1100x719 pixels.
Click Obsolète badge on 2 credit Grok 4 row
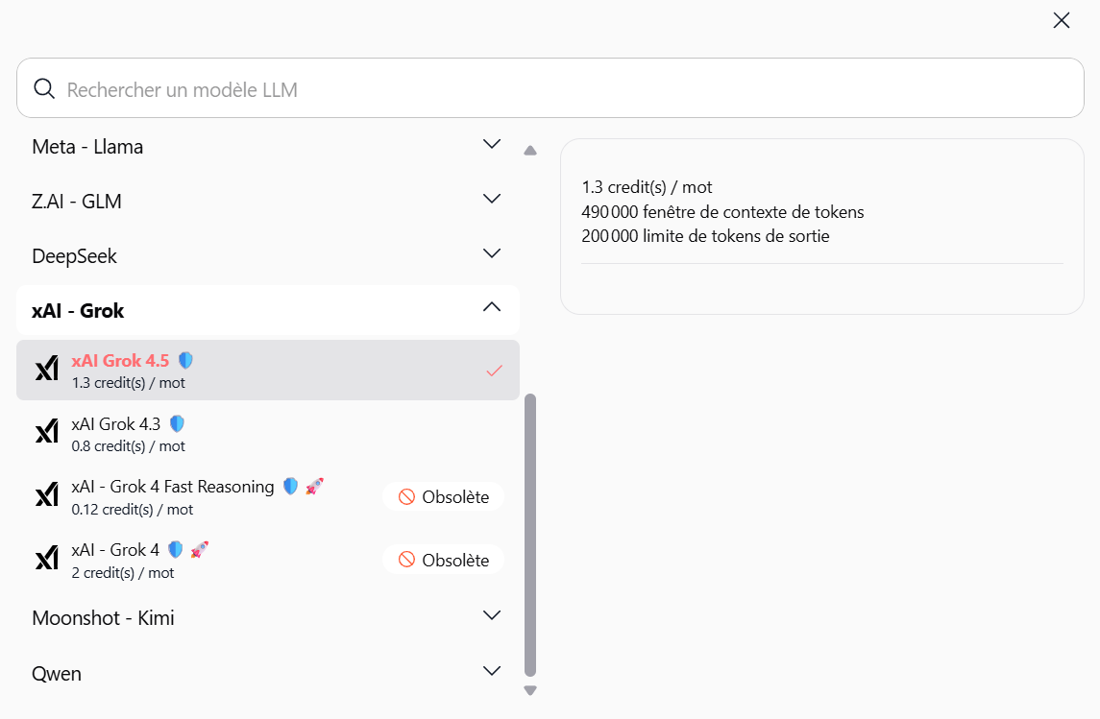(x=444, y=560)
